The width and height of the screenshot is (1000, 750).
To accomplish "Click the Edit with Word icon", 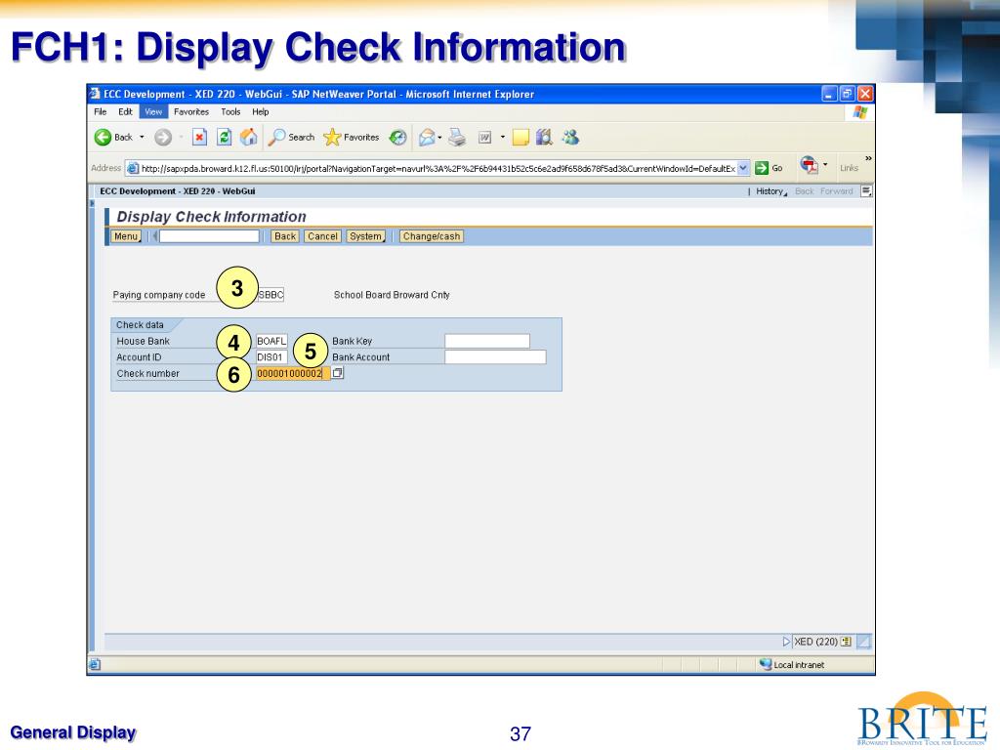I will [x=484, y=137].
